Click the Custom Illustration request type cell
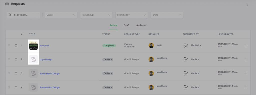 tap(129, 45)
